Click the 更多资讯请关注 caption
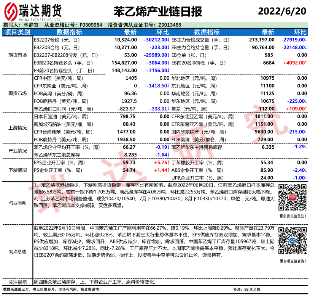310x296 pixels. (x=291, y=216)
